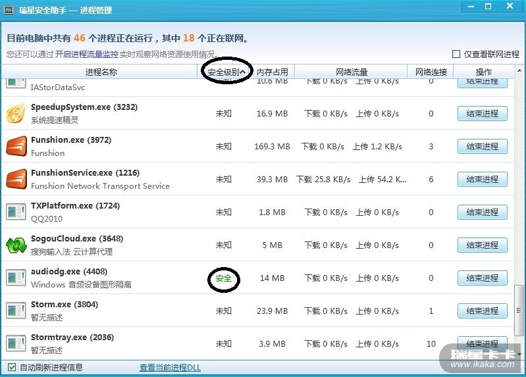The image size is (526, 377).
Task: Click the vertical scrollbar thumb
Action: 519,311
